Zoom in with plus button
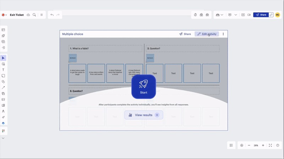This screenshot has height=159, width=284. pos(263,145)
